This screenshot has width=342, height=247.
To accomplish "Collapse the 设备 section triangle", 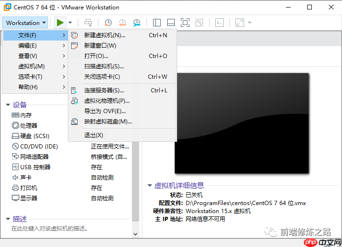I will [x=8, y=105].
